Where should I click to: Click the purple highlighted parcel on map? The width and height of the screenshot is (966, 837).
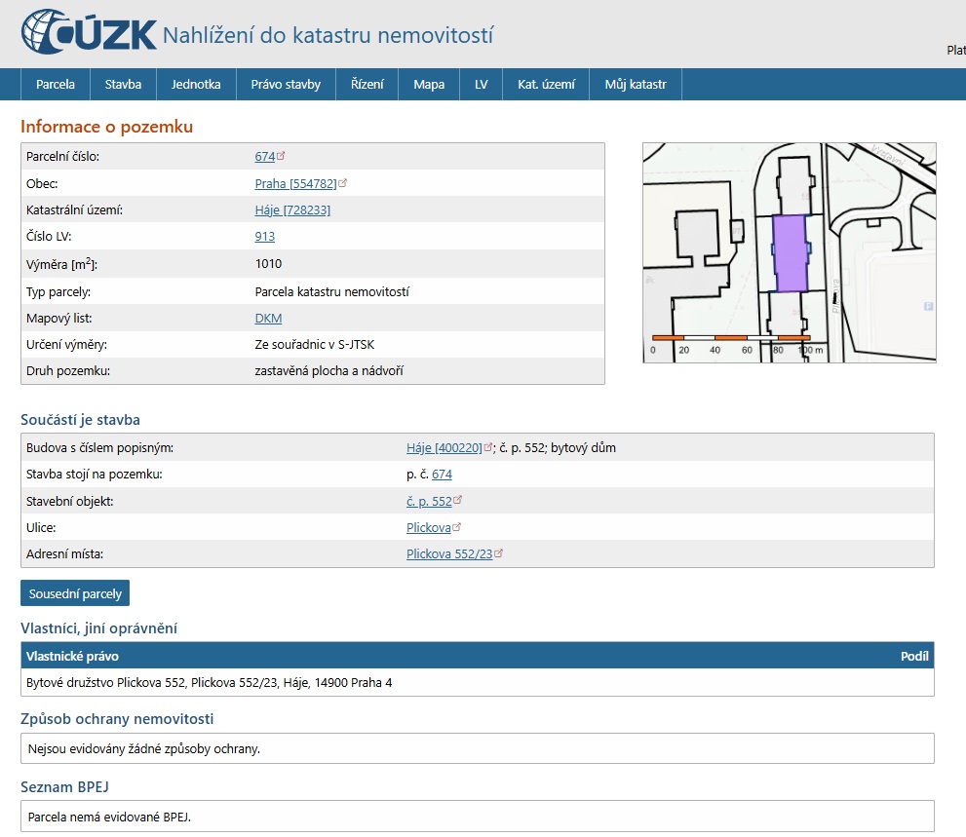(x=790, y=253)
